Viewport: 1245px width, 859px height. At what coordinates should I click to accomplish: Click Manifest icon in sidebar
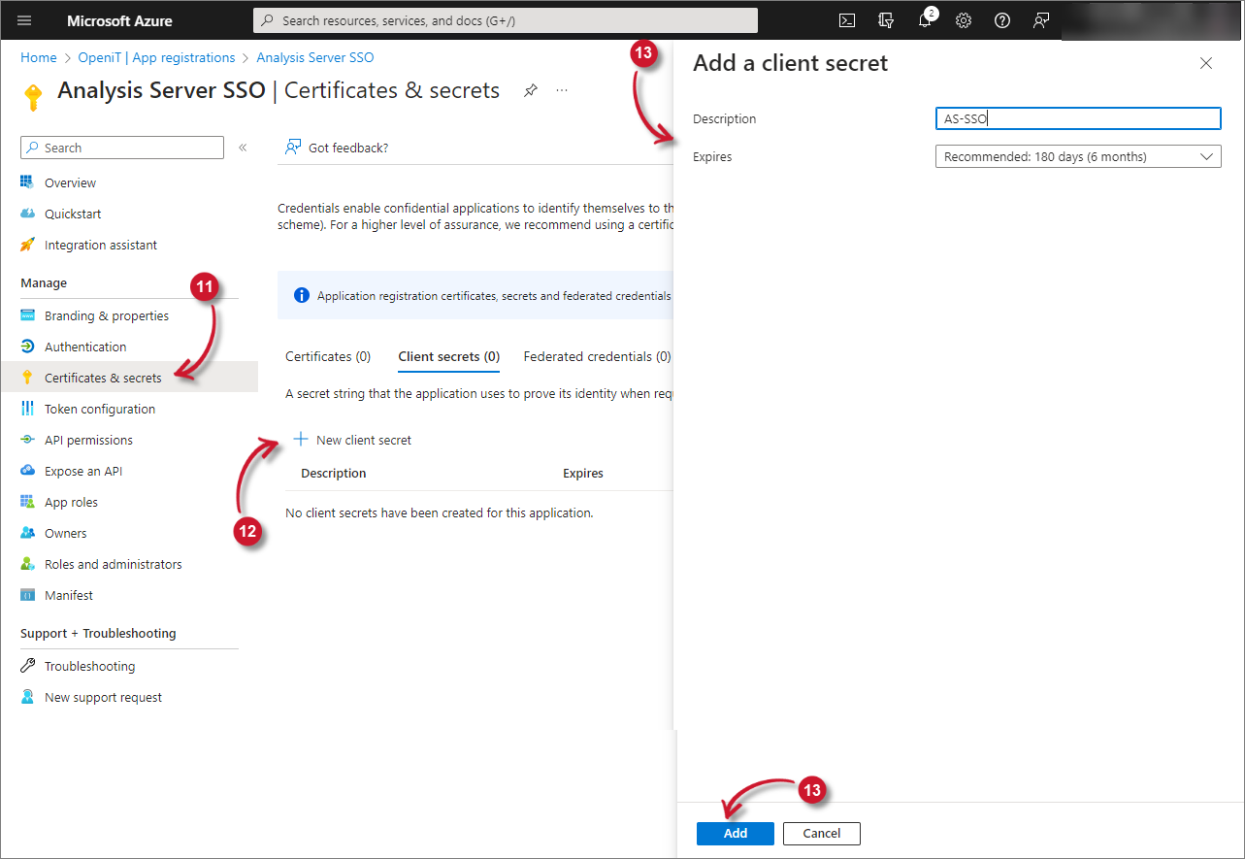[27, 595]
